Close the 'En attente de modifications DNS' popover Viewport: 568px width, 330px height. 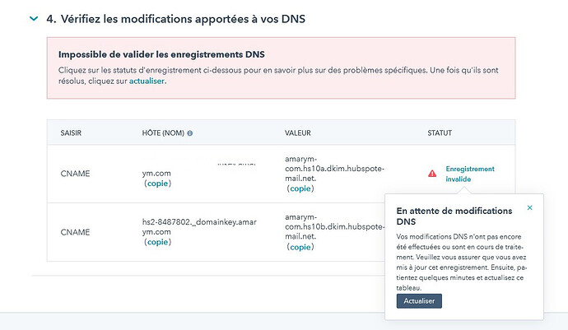pos(529,207)
